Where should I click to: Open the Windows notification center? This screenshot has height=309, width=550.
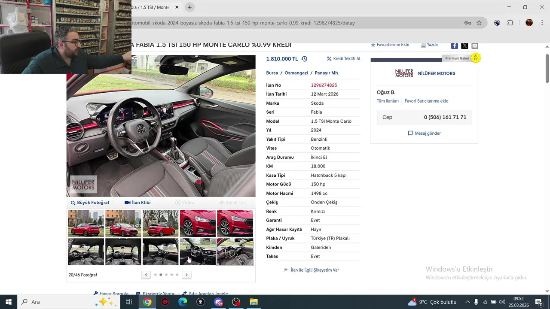[539, 302]
